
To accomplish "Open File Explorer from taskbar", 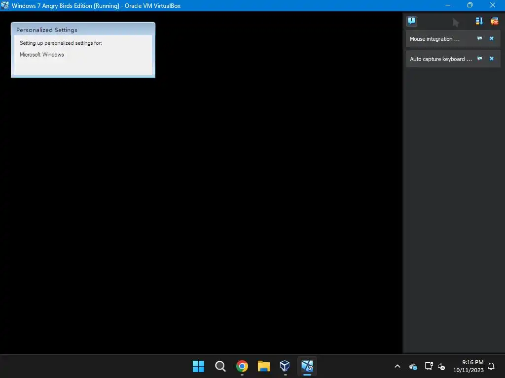I will tap(264, 366).
